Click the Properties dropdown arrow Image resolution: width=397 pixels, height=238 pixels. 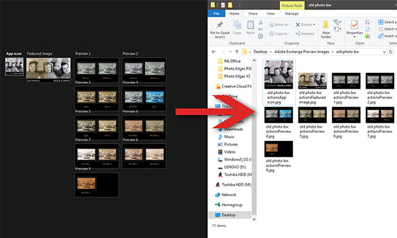[355, 37]
